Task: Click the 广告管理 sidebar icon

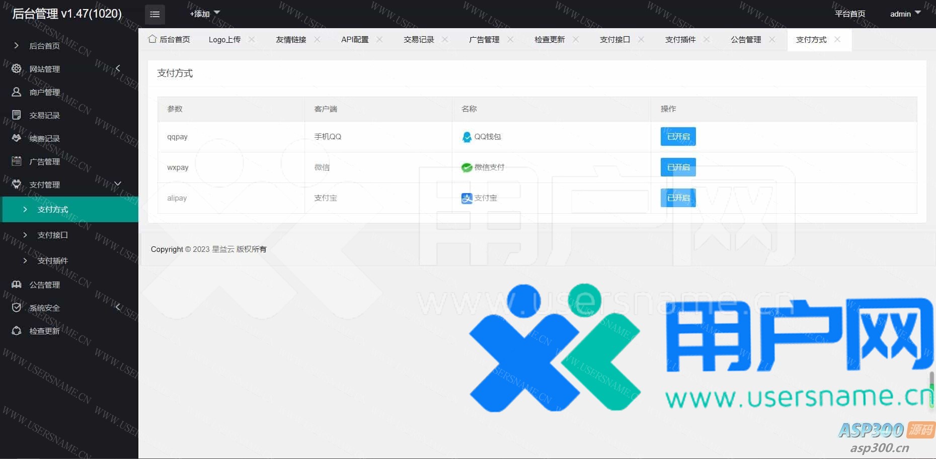Action: [x=17, y=161]
